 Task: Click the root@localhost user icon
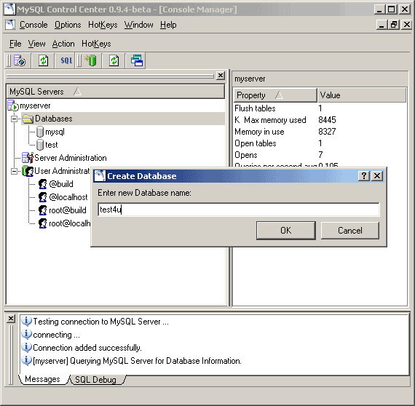(x=42, y=223)
